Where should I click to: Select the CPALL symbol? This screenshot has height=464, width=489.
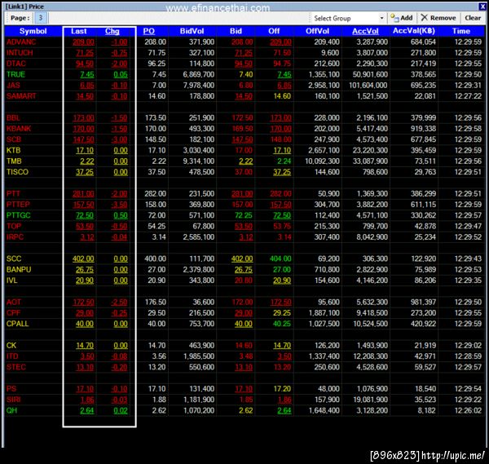[x=17, y=324]
